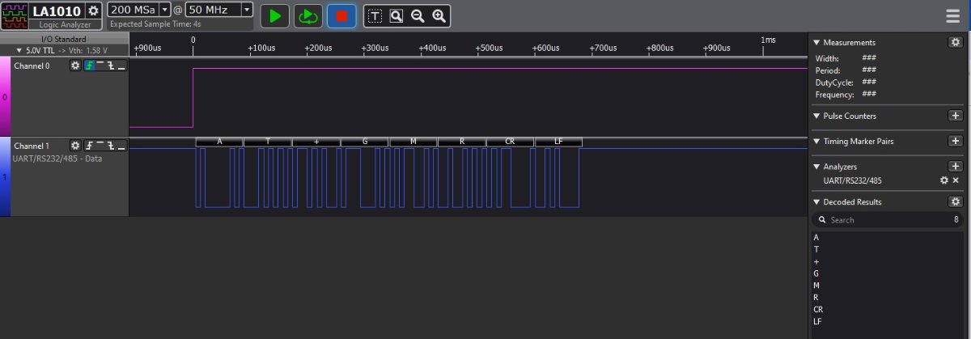
Task: Click decoded 'CR' frame label on waveform
Action: 510,142
